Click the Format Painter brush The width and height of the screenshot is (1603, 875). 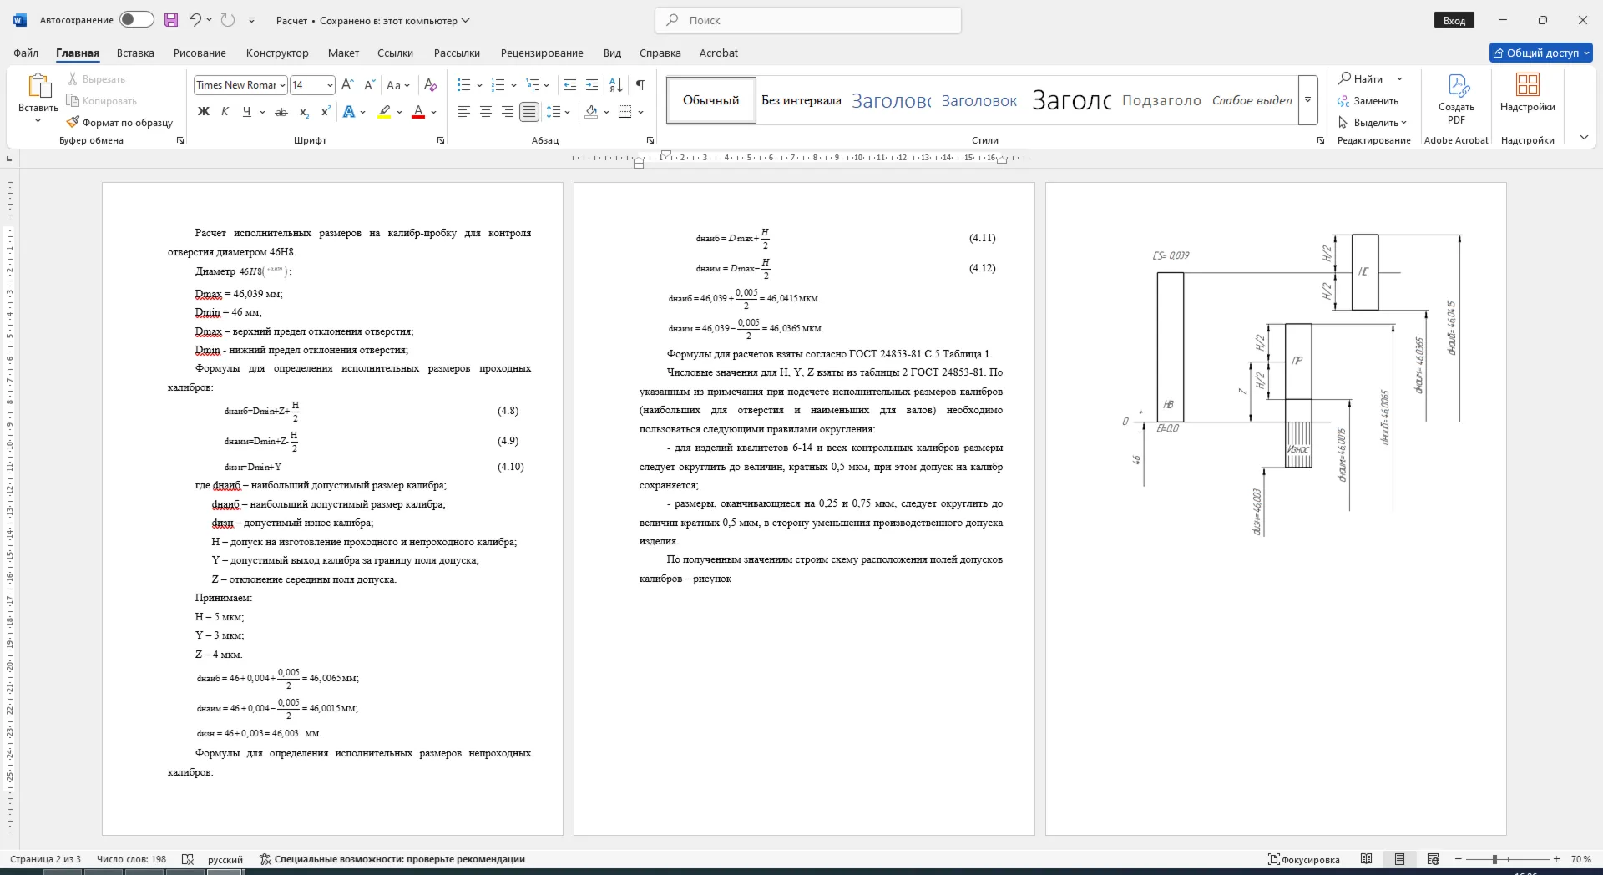coord(119,122)
